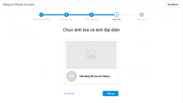Click the Đăng ký Official Account title
This screenshot has height=103, width=183.
[19, 4]
